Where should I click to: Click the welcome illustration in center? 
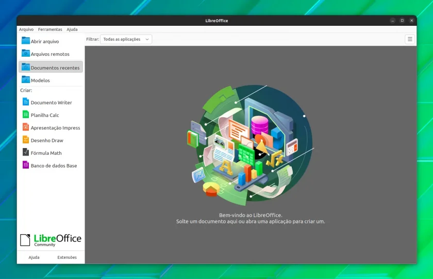click(251, 145)
